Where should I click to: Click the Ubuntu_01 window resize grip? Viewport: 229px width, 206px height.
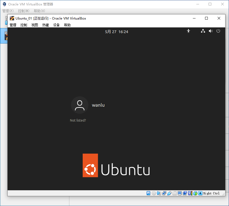click(x=223, y=194)
